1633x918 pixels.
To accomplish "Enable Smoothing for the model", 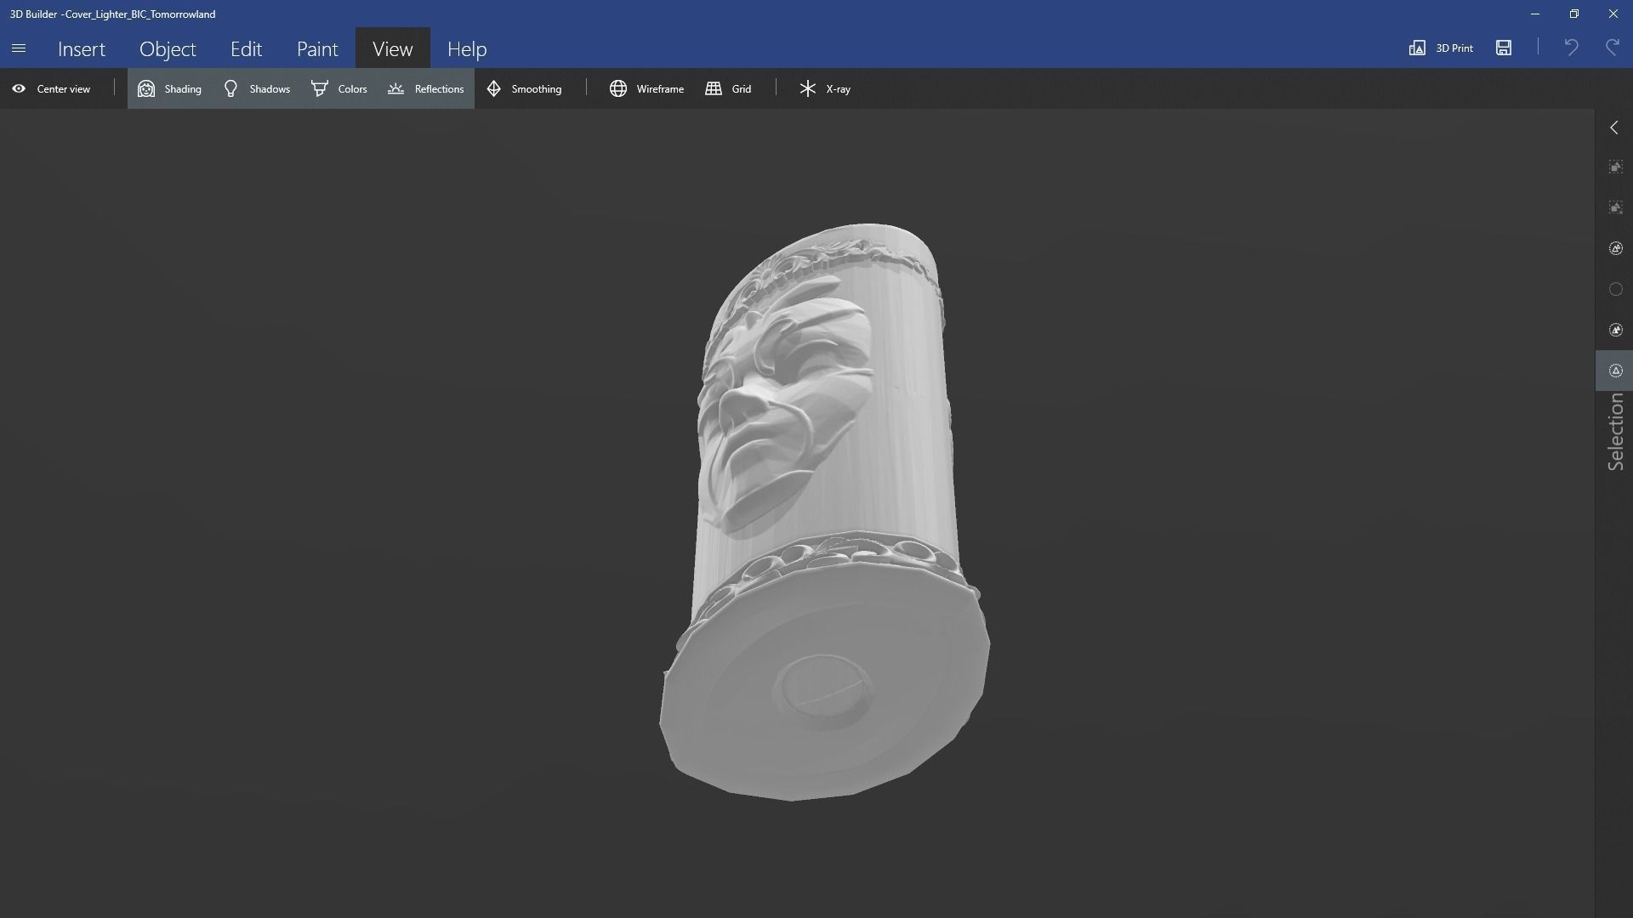I will (524, 88).
